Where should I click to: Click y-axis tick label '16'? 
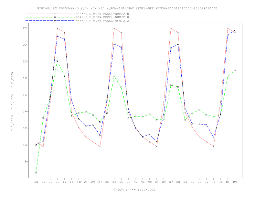click(x=25, y=95)
